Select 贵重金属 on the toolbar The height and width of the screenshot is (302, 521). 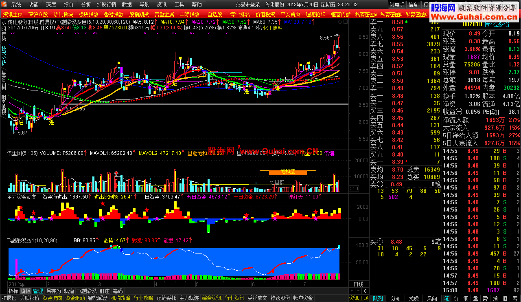164,14
